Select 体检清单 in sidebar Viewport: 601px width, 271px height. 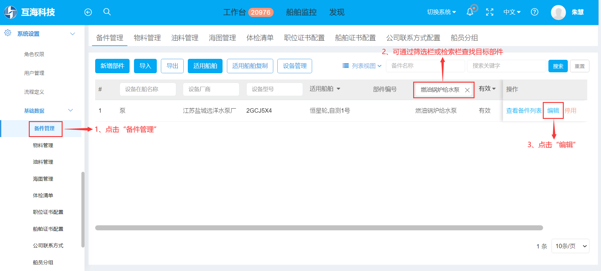(43, 195)
